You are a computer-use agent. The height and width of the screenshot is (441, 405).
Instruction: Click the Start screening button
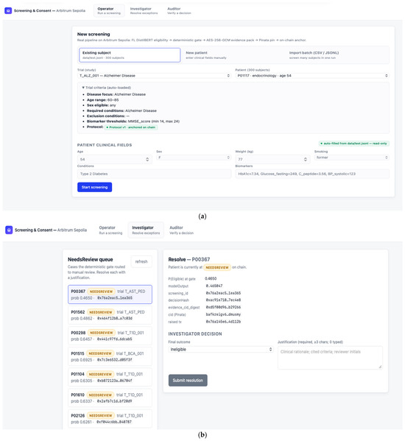pyautogui.click(x=94, y=187)
